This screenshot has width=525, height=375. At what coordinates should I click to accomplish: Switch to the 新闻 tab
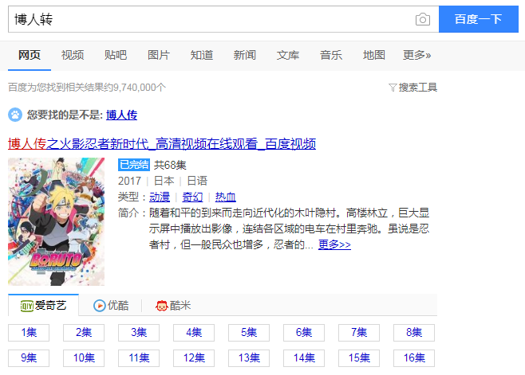pyautogui.click(x=245, y=55)
